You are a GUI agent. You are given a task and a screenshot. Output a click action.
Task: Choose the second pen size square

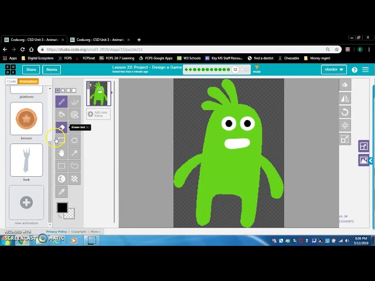coord(63,91)
